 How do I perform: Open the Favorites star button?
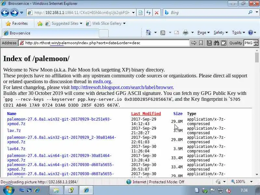click(x=17, y=23)
